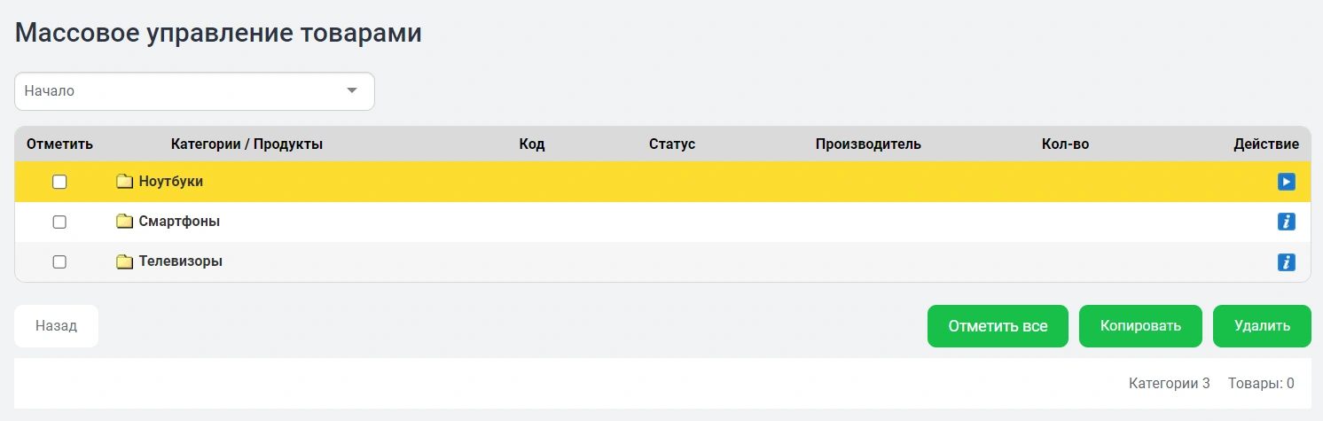Check the Ноутбуки category checkbox
The height and width of the screenshot is (421, 1323).
[59, 182]
